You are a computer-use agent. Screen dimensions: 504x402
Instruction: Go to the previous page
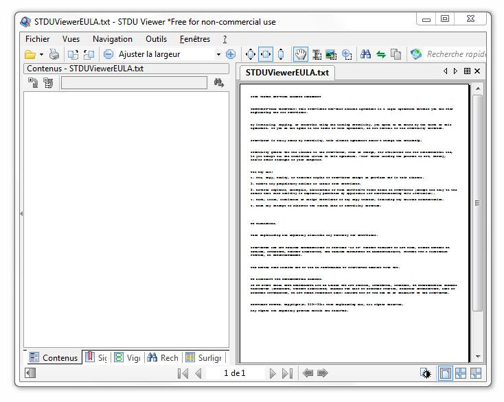click(198, 373)
